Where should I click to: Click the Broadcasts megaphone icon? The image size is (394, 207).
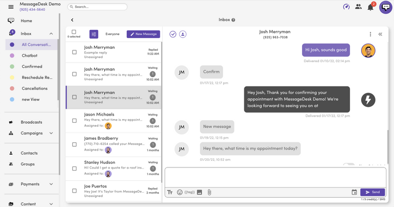11,122
